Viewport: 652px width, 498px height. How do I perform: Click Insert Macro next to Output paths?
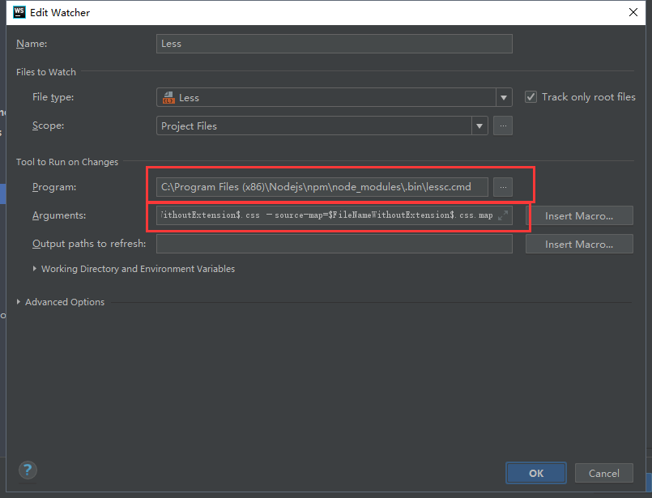pos(579,243)
